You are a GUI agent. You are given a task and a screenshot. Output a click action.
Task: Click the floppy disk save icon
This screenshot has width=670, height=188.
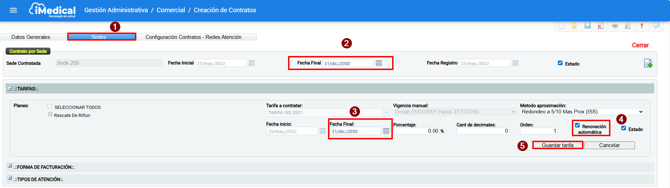[x=588, y=26]
